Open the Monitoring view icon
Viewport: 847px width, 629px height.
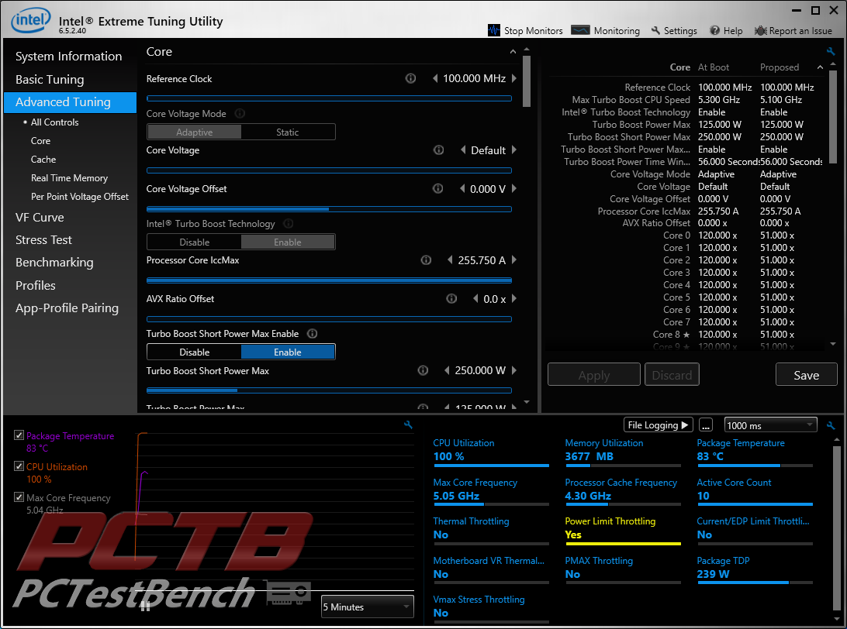pos(580,30)
